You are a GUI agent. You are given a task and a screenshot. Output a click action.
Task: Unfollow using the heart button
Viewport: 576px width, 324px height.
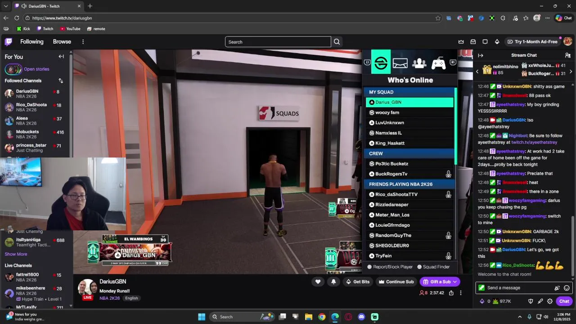(x=318, y=282)
